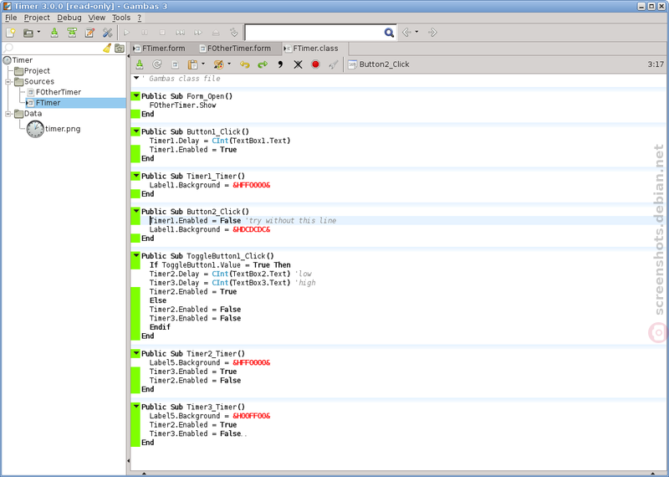Select timer.png in the Data folder
Screen dimensions: 669x477
point(54,129)
